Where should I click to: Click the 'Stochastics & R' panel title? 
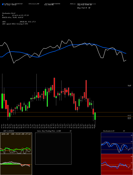[109, 131]
